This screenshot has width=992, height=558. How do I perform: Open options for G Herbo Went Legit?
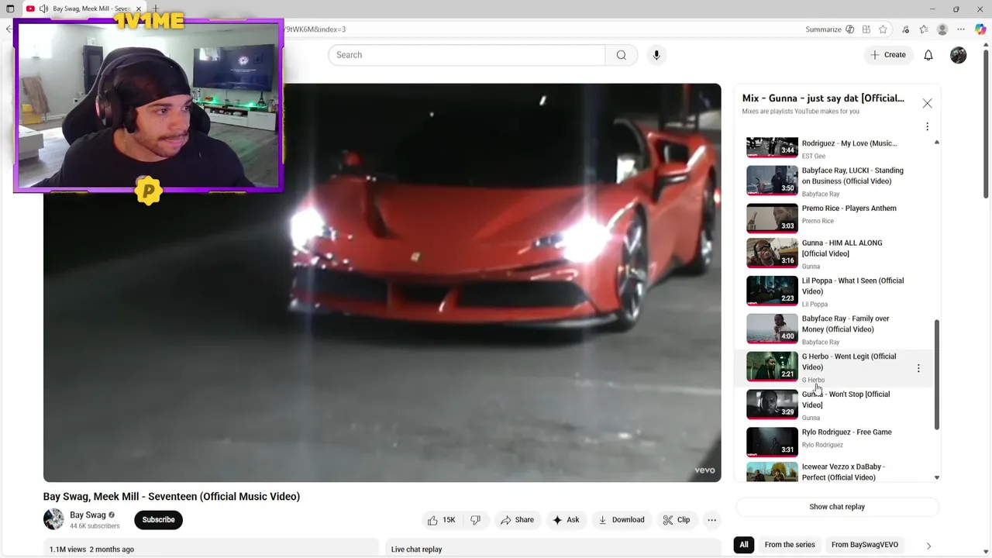tap(918, 369)
